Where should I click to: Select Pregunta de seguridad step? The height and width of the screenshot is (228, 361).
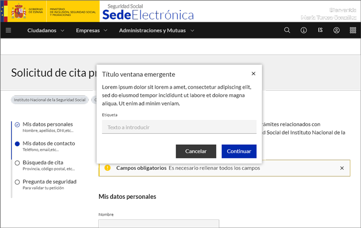tap(49, 182)
